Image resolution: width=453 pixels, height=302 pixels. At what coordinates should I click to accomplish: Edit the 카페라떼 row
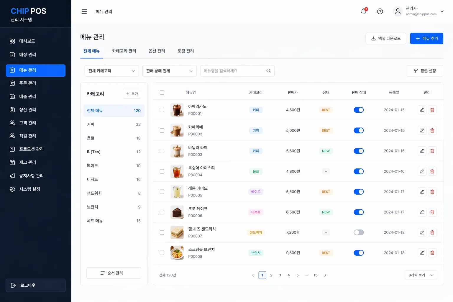click(x=422, y=130)
